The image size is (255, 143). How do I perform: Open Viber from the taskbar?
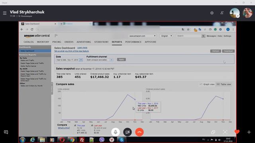coord(102,140)
